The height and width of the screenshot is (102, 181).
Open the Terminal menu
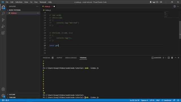pos(43,2)
